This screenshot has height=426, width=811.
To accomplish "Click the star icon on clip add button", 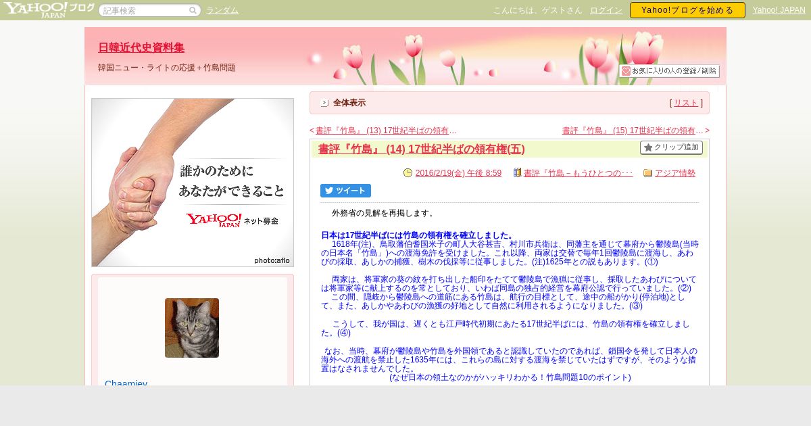I will [648, 147].
